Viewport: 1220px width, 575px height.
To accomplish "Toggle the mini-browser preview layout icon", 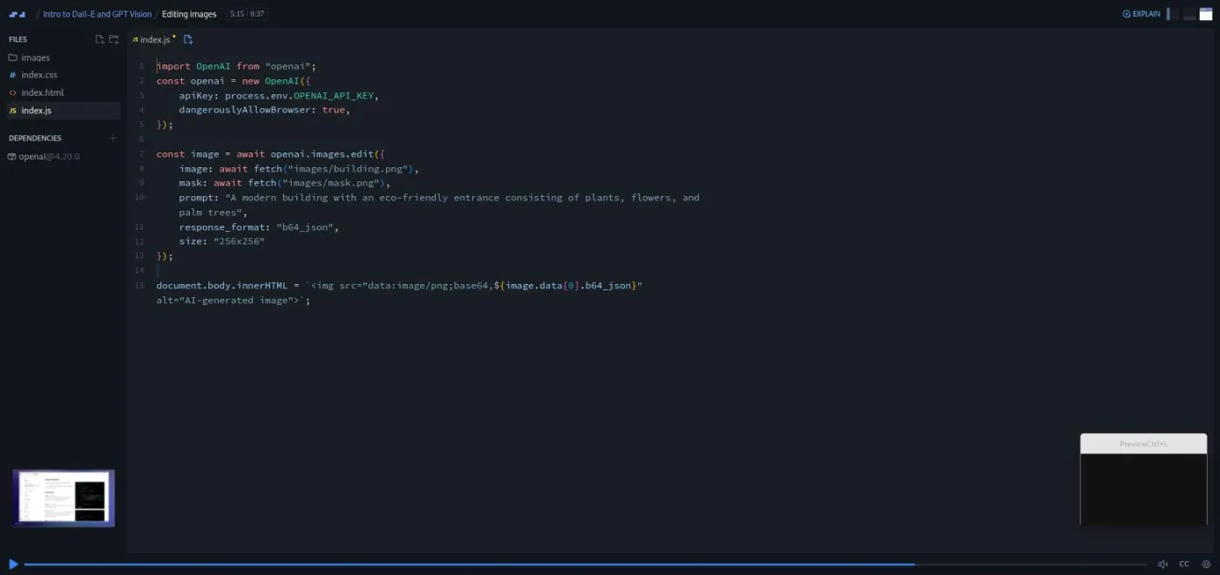I will (1206, 14).
